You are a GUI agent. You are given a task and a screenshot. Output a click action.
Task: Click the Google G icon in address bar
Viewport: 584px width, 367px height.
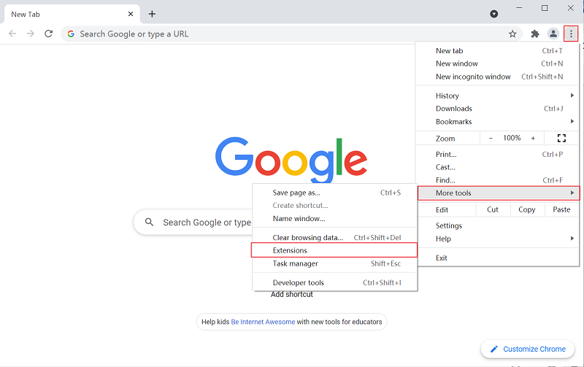pos(71,34)
